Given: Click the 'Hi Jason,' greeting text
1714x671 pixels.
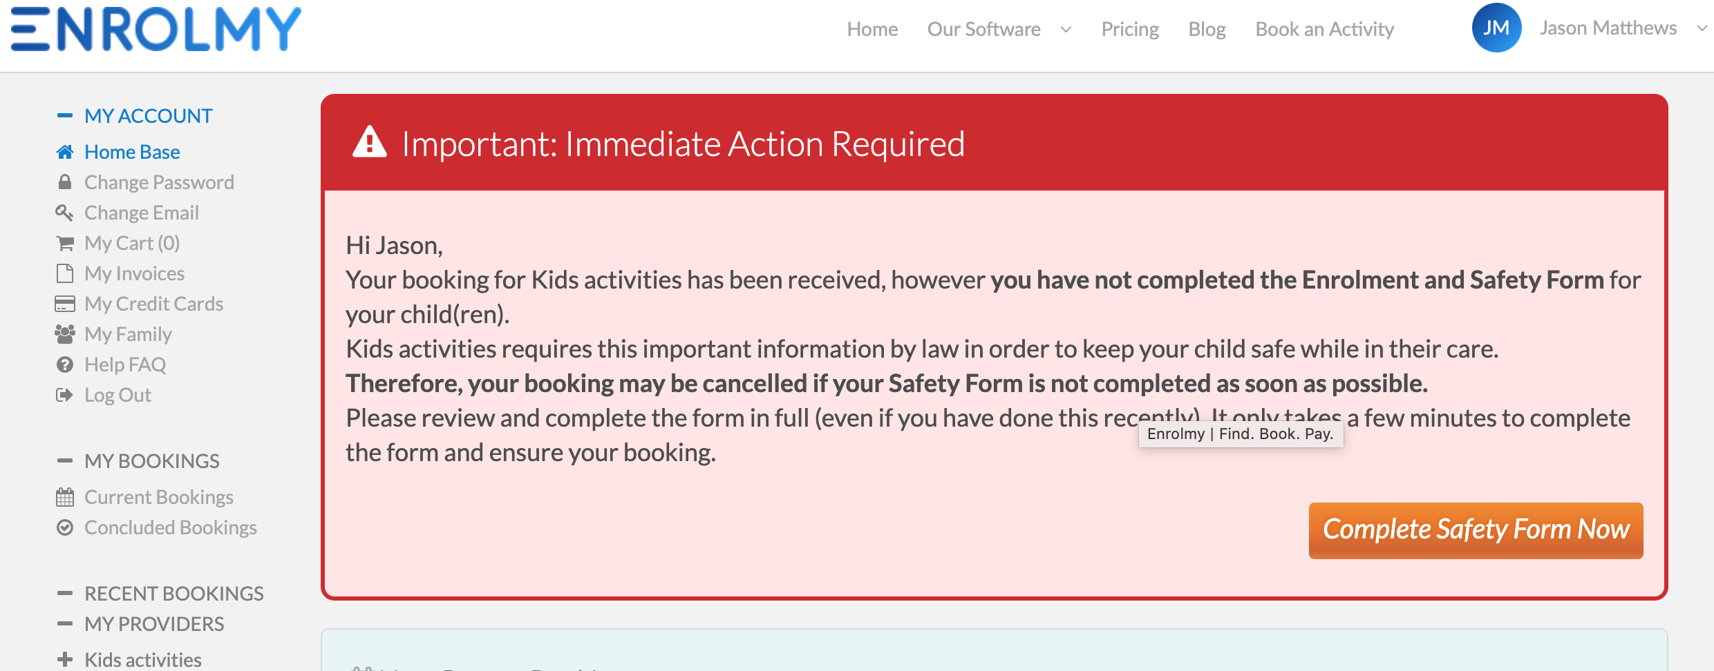Looking at the screenshot, I should 394,246.
